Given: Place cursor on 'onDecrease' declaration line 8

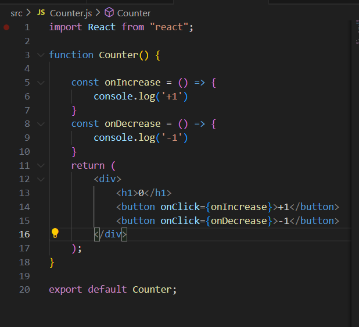Looking at the screenshot, I should pyautogui.click(x=132, y=124).
